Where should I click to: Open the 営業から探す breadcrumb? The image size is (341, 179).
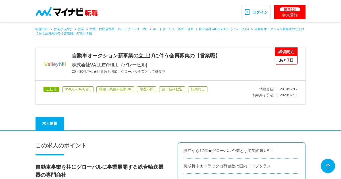[63, 29]
